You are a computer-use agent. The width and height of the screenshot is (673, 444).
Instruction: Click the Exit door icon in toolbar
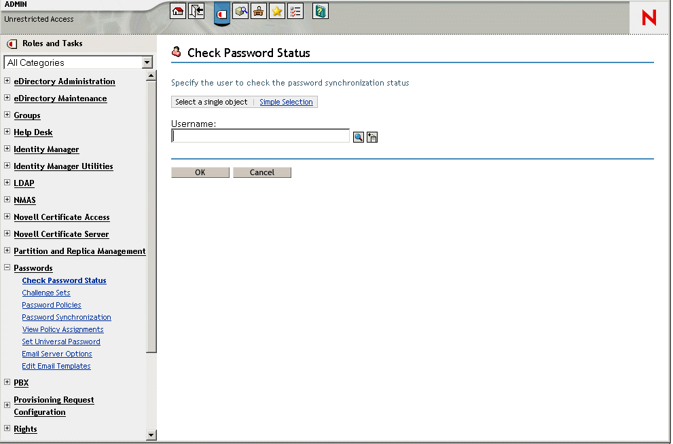pos(196,11)
